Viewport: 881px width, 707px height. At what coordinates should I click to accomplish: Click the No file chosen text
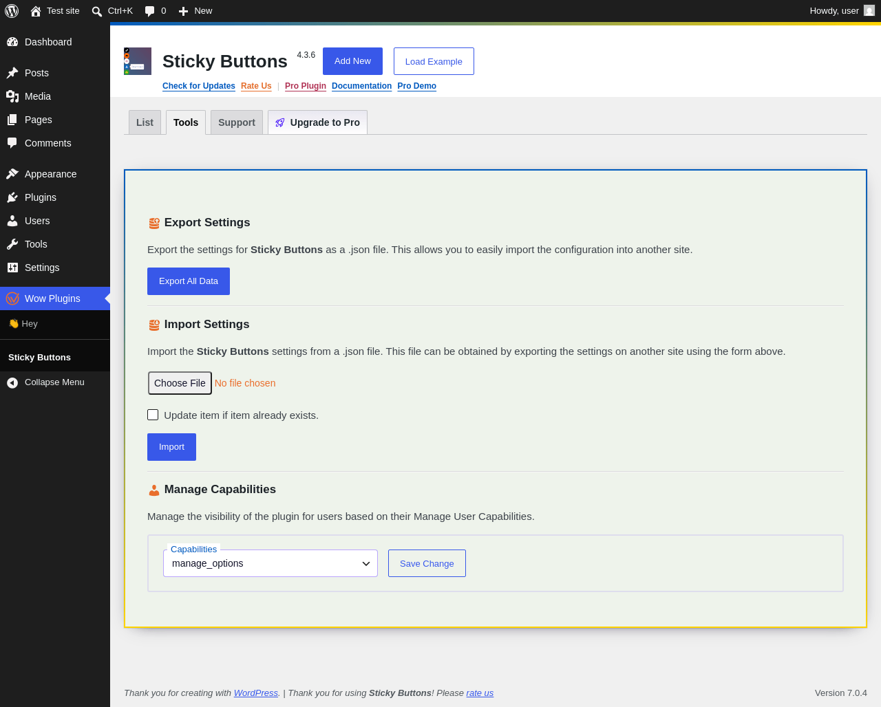[245, 383]
